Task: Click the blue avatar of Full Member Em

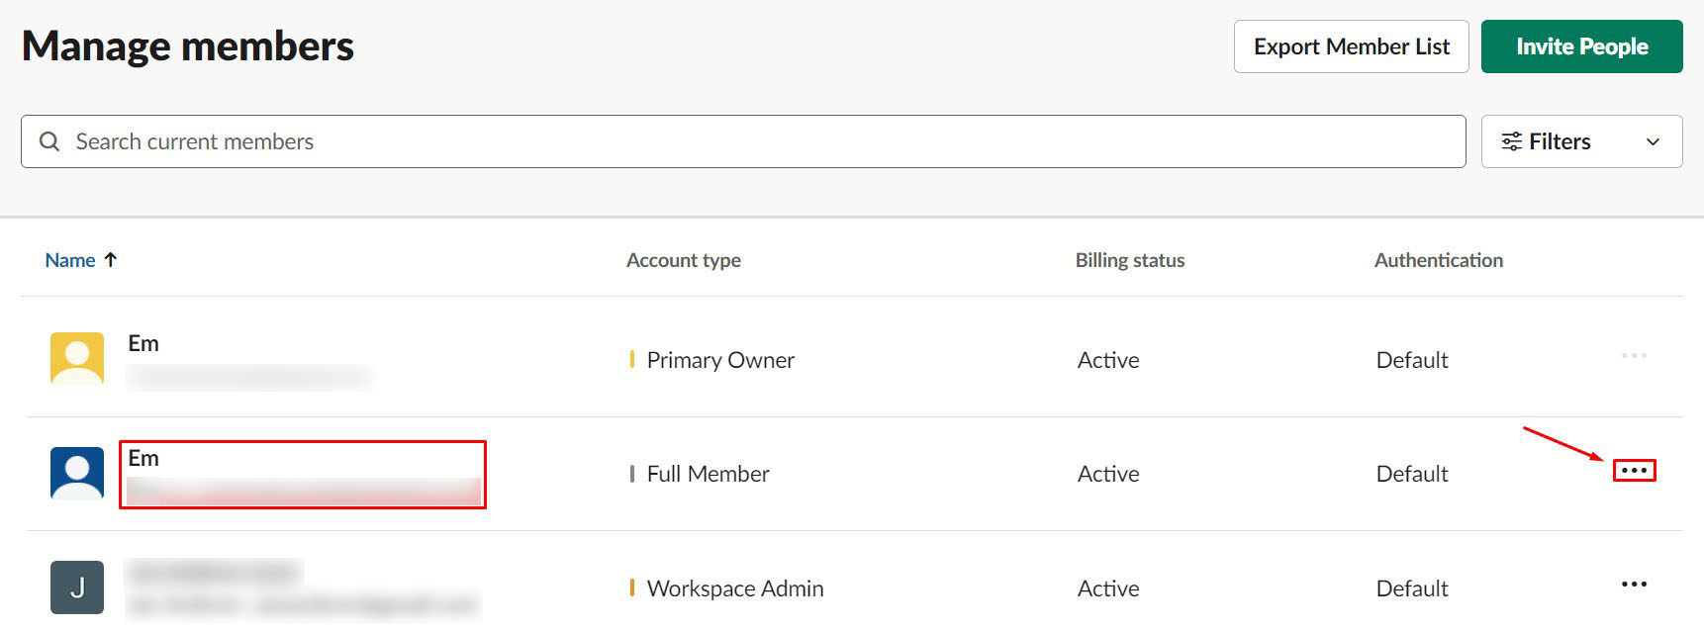Action: [x=77, y=473]
